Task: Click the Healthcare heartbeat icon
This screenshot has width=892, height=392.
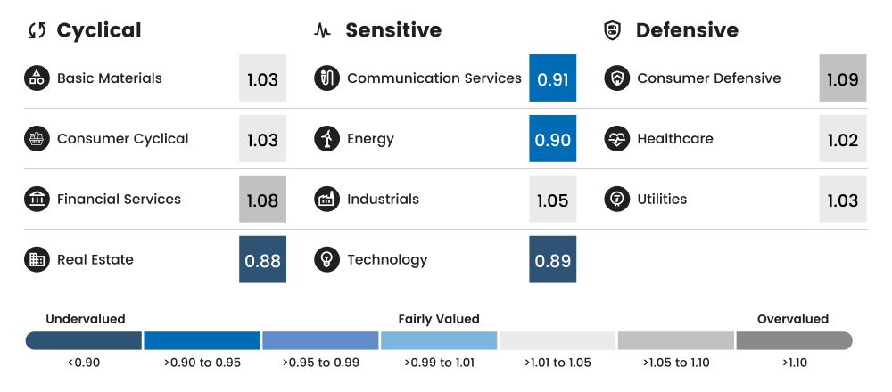Action: pyautogui.click(x=617, y=139)
